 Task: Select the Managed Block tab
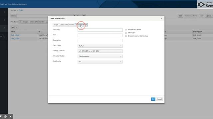tap(81, 25)
